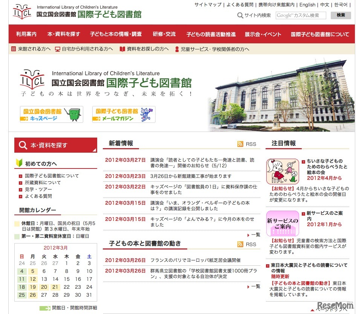The image size is (359, 314).
Task: Click the person icon for 児童サービス・学校関係者の方へ
Action: [x=176, y=49]
